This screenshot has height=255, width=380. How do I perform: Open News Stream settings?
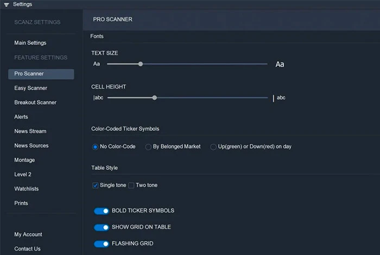tap(30, 131)
